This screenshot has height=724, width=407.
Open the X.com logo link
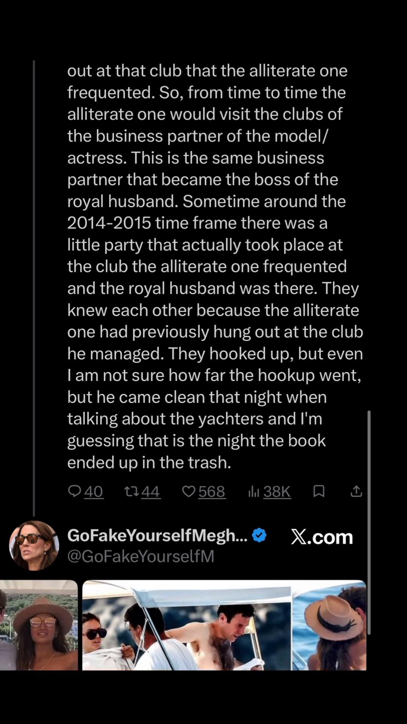tap(322, 537)
